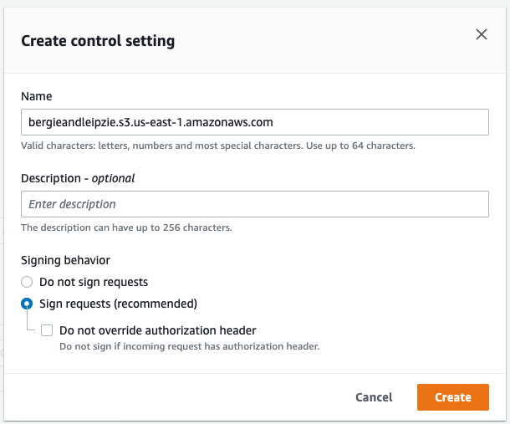Click the "Signing behavior" section heading
510x424 pixels.
coord(65,260)
